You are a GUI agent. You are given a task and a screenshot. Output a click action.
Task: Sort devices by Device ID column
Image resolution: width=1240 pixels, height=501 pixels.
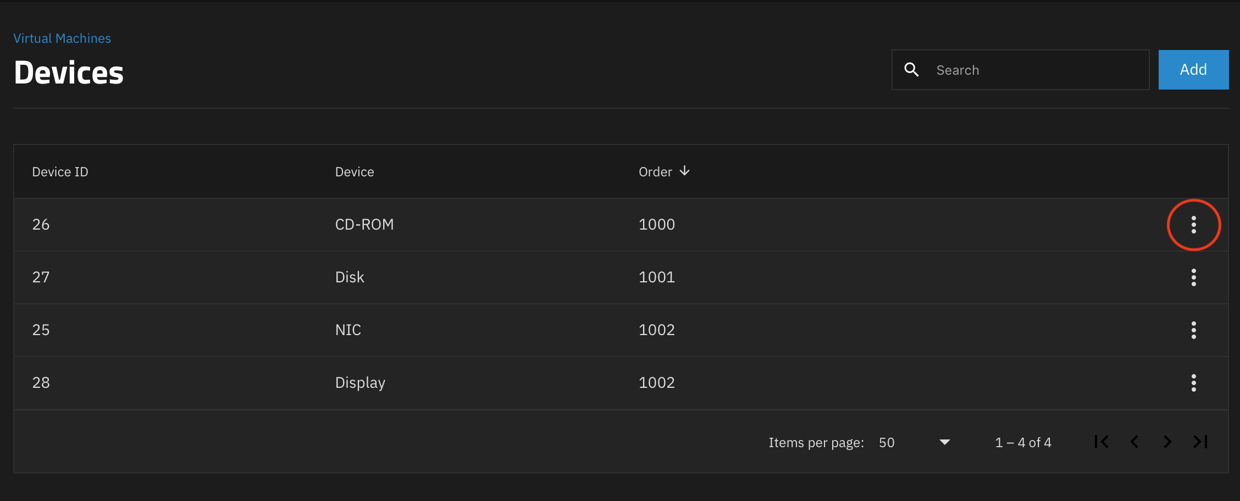(60, 171)
